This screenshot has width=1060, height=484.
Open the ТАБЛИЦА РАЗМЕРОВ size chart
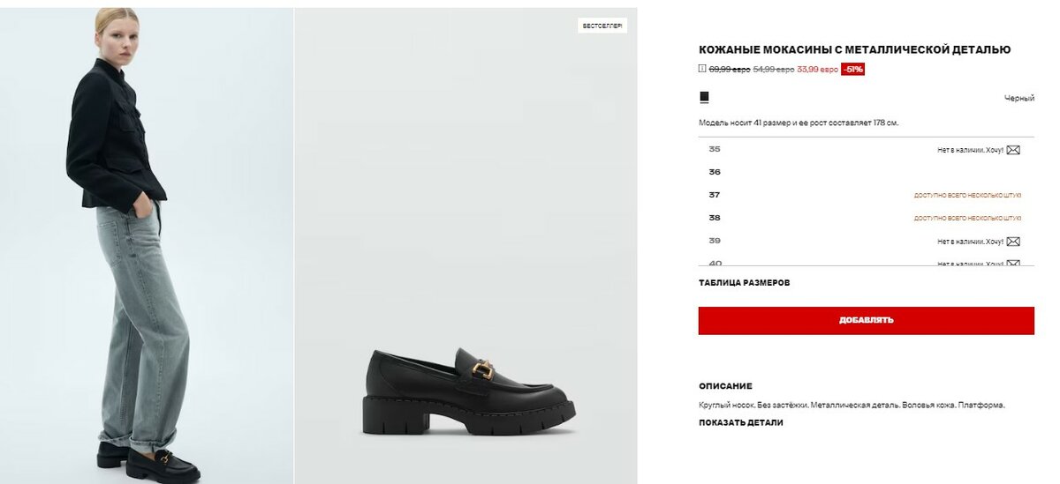pyautogui.click(x=744, y=283)
